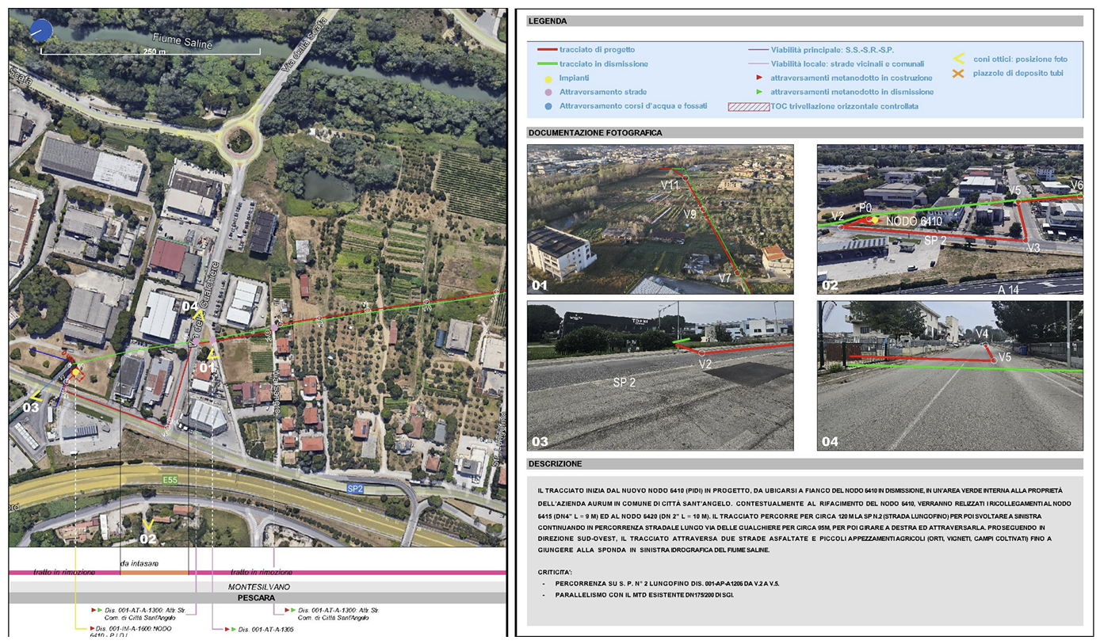1100x644 pixels.
Task: Open aerial photo 02 showing NODO 6410
Action: [x=949, y=219]
